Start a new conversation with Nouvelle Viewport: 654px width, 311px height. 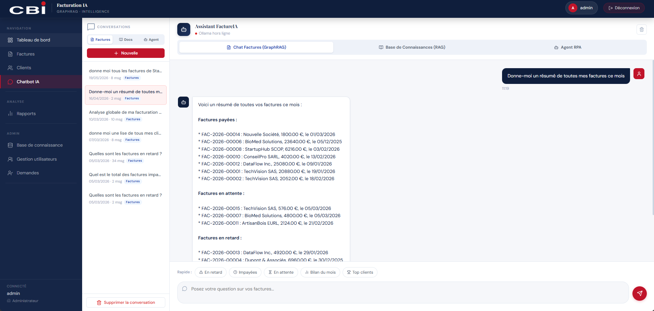(x=126, y=53)
